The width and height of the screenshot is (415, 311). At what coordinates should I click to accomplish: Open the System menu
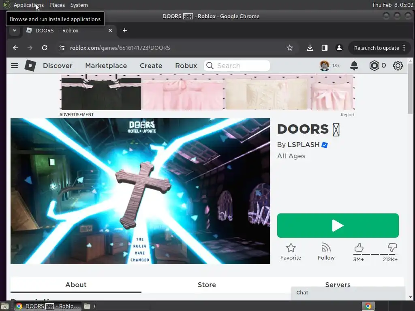79,5
